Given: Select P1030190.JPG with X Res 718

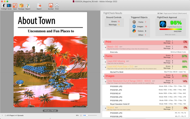Looking at the screenshot, I should 145,101.
